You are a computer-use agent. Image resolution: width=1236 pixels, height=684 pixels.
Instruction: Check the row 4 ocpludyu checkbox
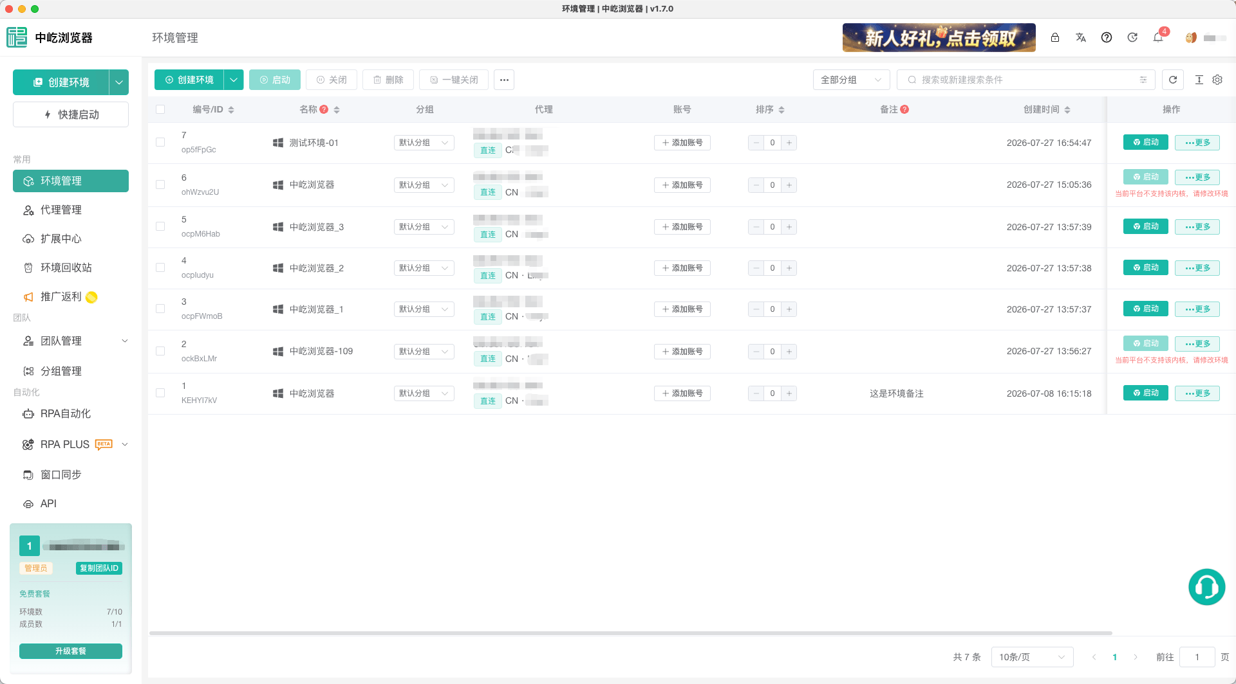[x=160, y=267]
